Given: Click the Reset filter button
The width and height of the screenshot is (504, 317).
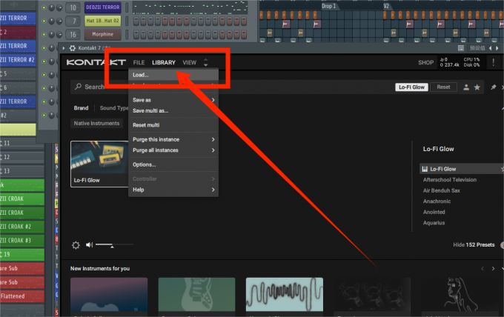Looking at the screenshot, I should coord(443,87).
